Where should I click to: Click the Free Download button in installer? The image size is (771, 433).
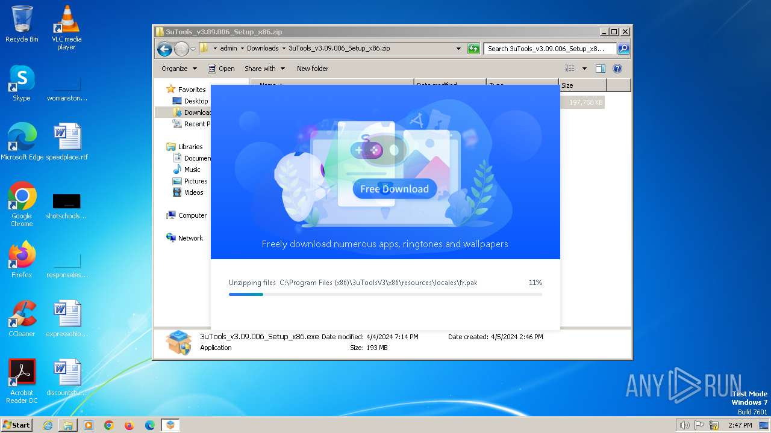tap(395, 189)
